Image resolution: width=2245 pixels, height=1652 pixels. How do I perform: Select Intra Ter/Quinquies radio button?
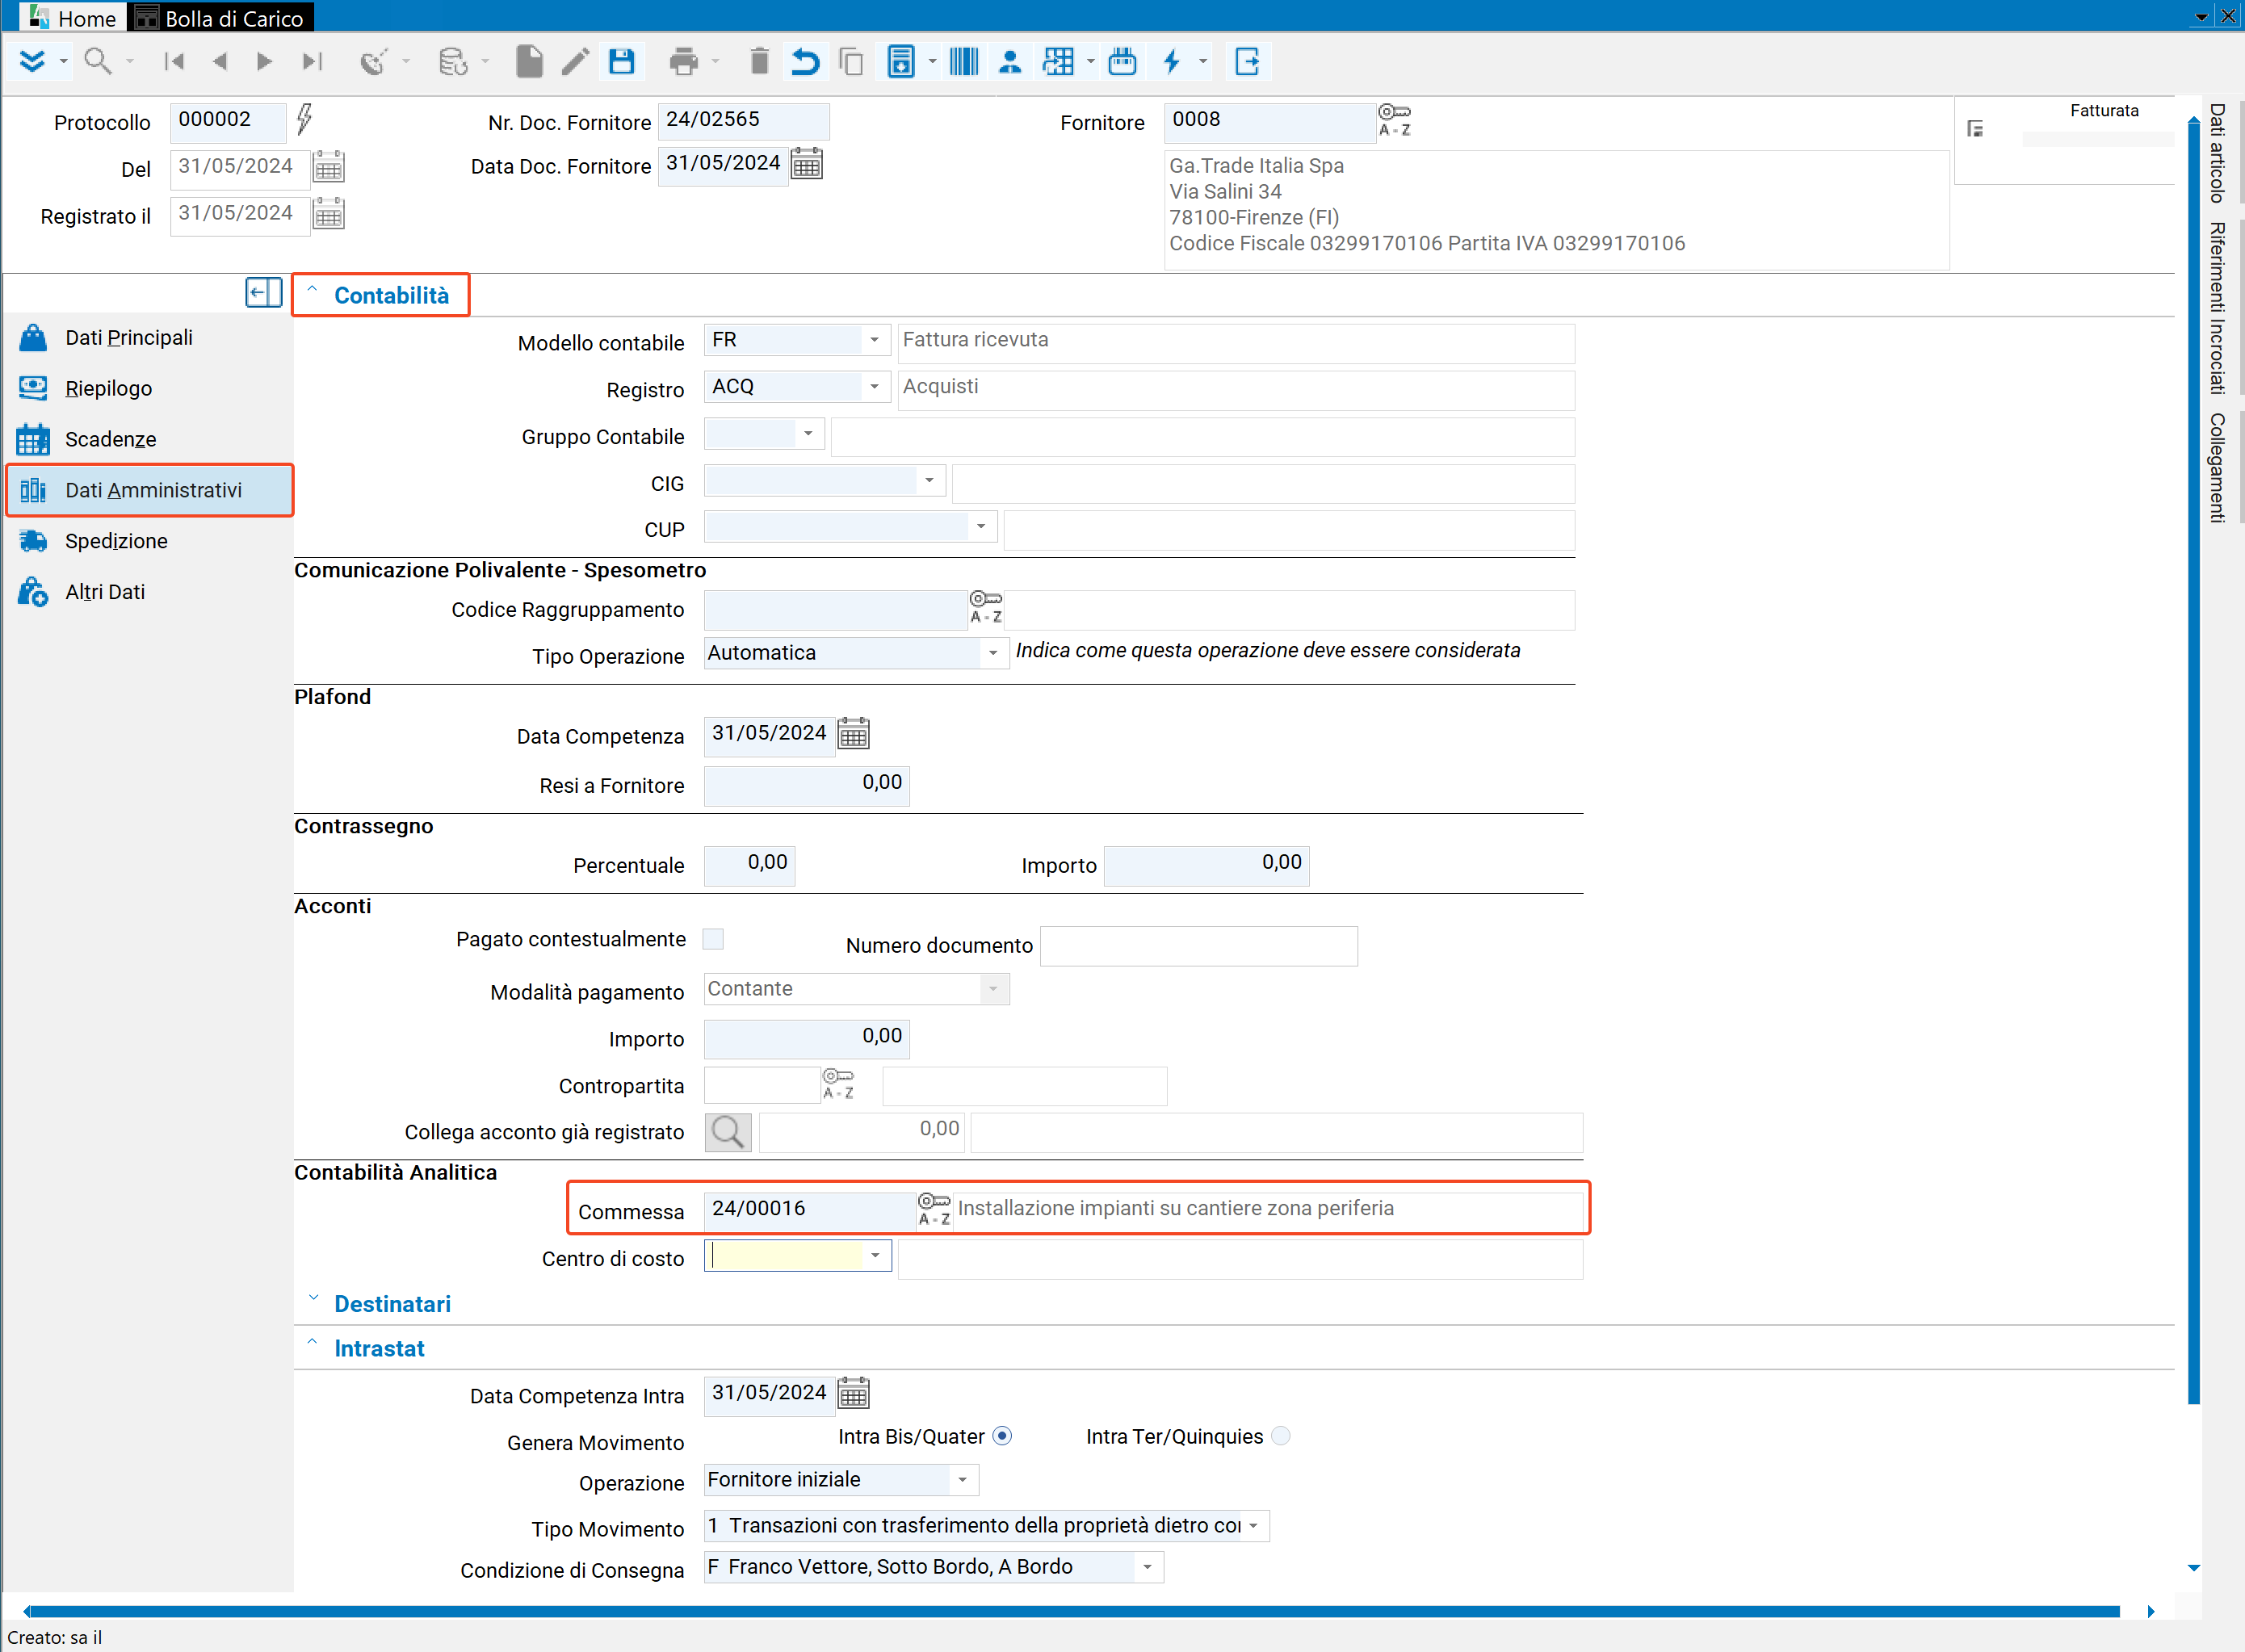point(1281,1436)
